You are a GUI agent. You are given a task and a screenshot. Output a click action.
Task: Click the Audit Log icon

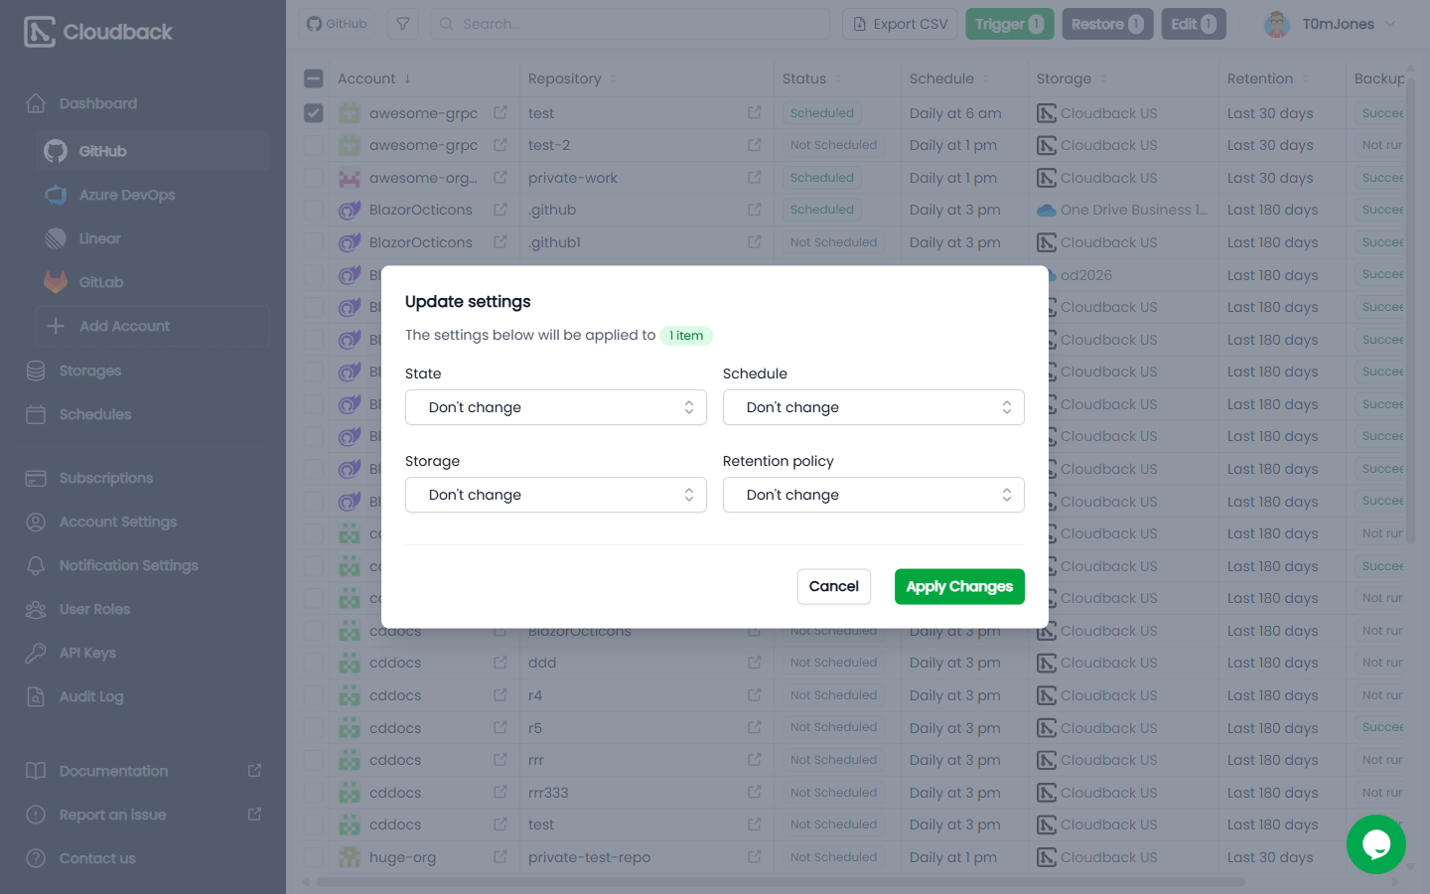coord(36,696)
